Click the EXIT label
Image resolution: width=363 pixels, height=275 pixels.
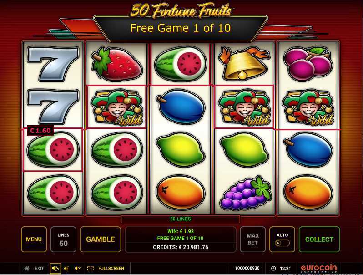coord(39,268)
